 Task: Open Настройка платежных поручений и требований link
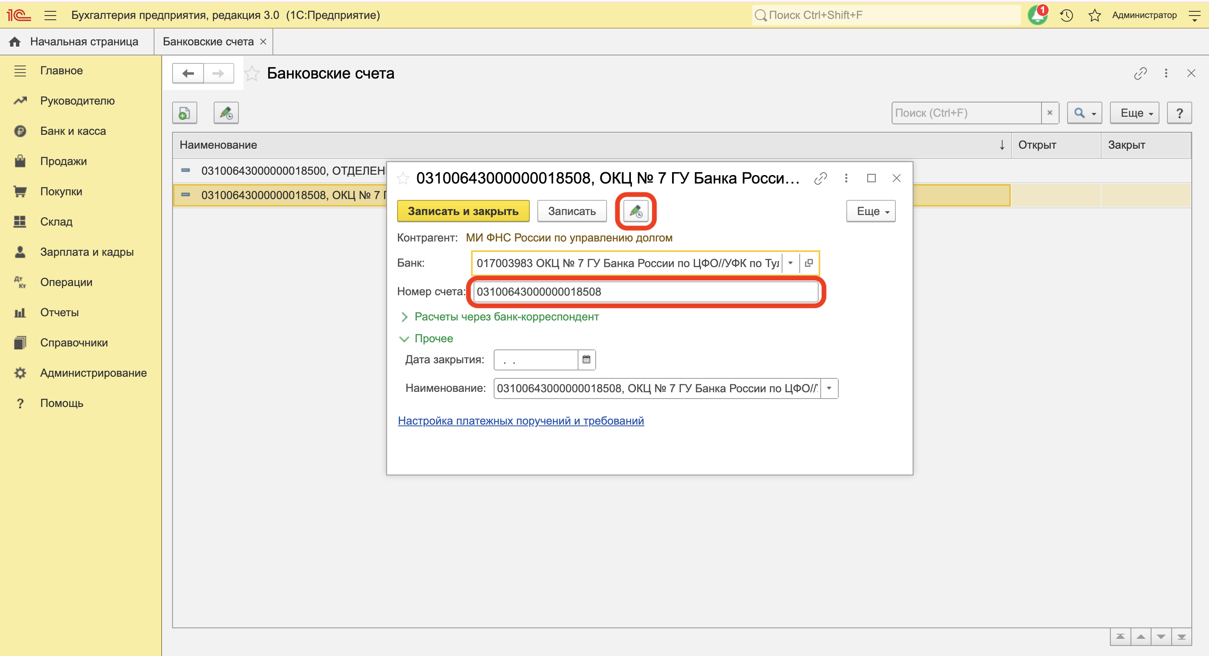pos(521,421)
